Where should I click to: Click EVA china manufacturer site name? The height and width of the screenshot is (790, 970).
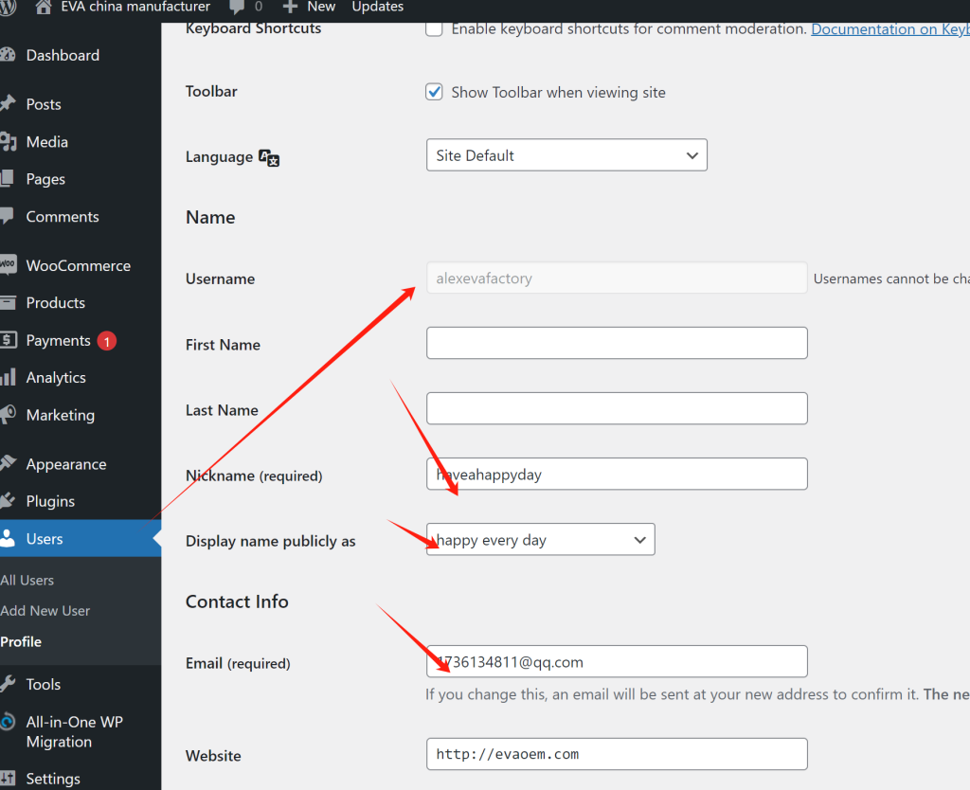[x=135, y=7]
